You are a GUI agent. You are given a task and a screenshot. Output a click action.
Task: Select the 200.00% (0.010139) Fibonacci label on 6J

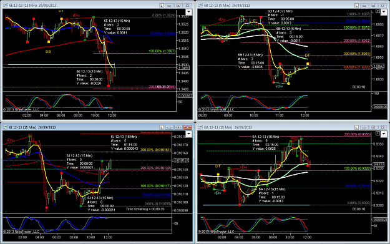156,168
